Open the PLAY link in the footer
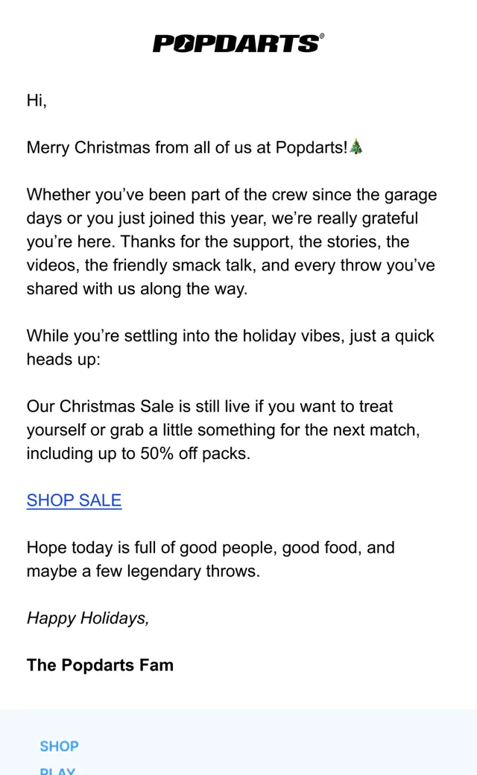Viewport: 477px width, 775px height. point(58,770)
